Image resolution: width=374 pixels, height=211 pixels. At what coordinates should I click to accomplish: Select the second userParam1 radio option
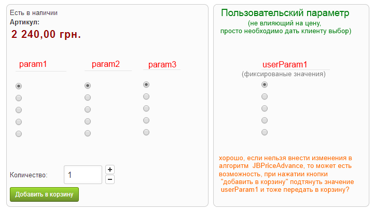pyautogui.click(x=265, y=96)
